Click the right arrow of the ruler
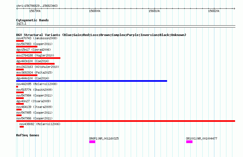The image size is (243, 157). coord(234,8)
